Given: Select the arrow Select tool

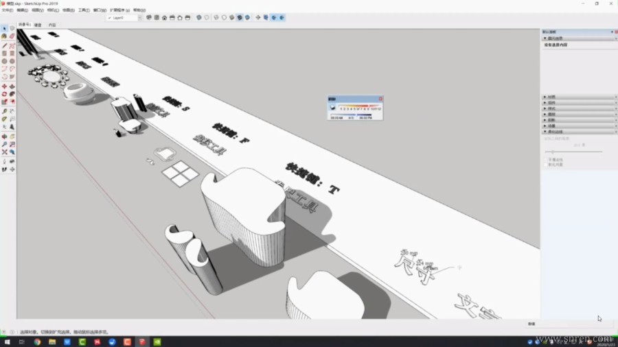Looking at the screenshot, I should (4, 28).
